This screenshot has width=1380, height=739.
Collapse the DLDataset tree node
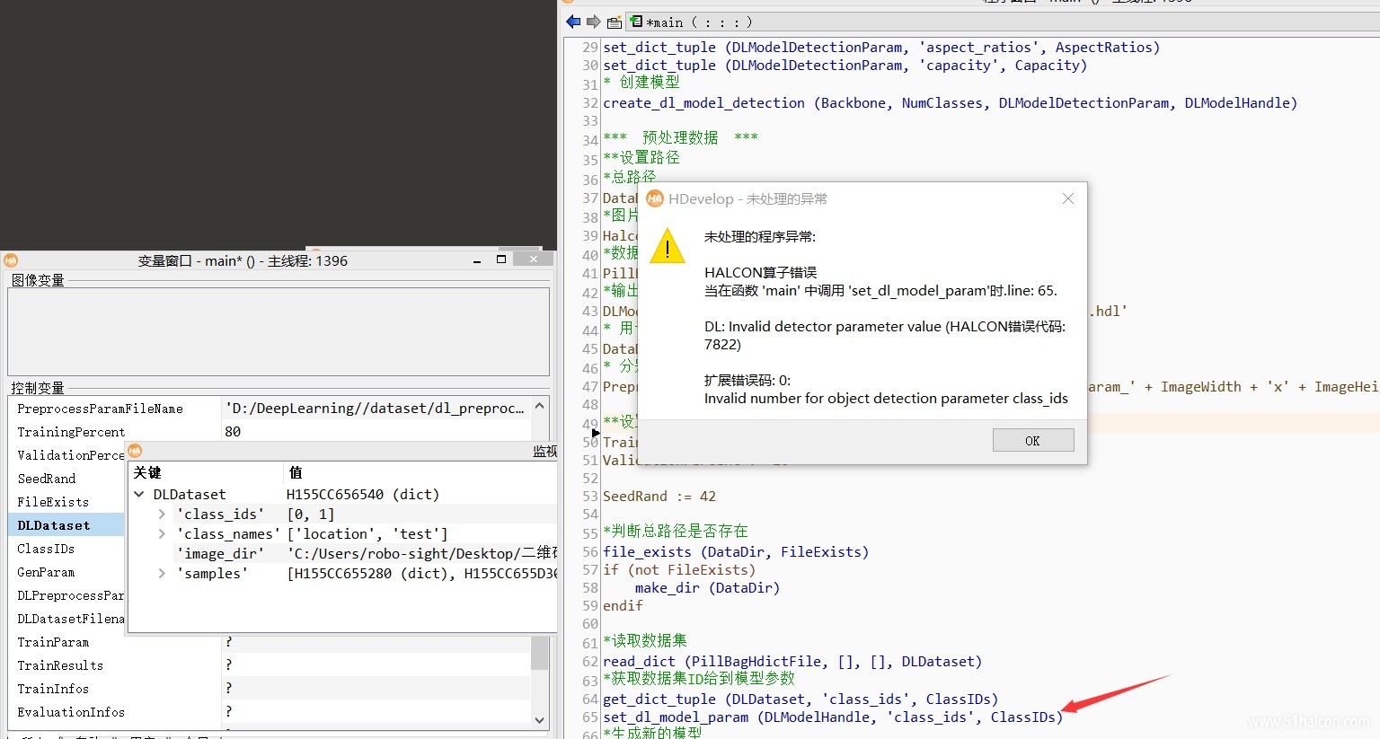139,494
